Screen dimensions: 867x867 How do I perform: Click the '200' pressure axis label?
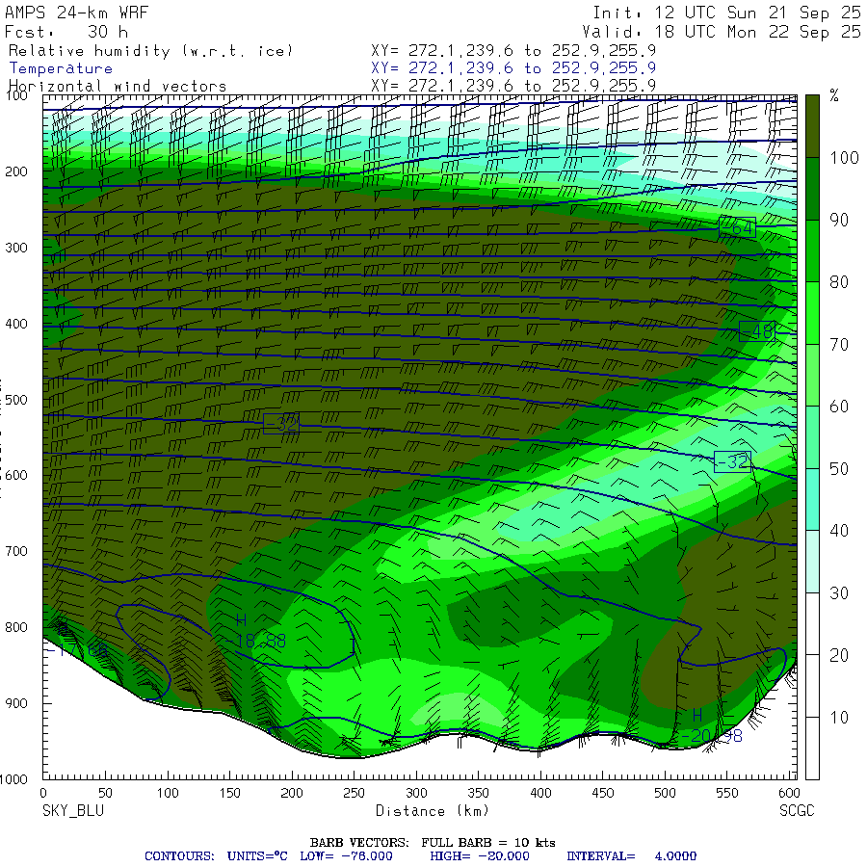point(16,172)
